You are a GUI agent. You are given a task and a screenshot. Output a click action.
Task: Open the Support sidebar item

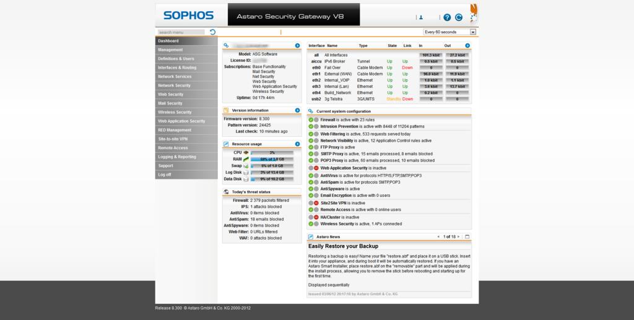(x=186, y=165)
